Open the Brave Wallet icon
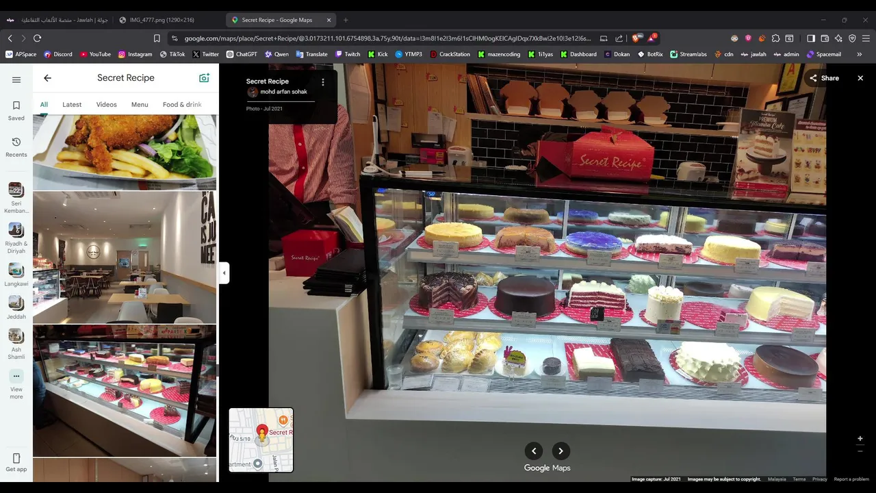Screen dimensions: 876x493 pyautogui.click(x=825, y=38)
